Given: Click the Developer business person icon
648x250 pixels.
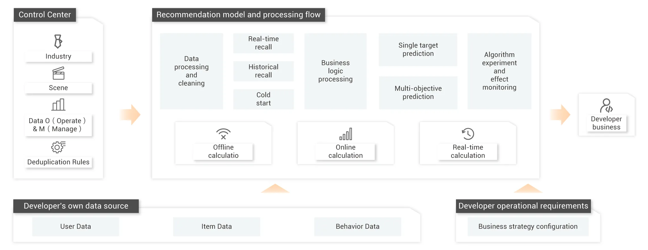Looking at the screenshot, I should point(606,106).
